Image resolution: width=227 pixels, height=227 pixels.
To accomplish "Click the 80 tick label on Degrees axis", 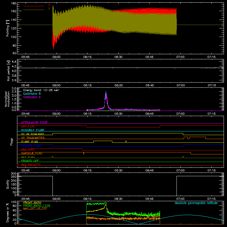I will point(14,205).
